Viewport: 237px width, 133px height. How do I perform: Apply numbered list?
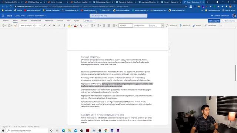click(x=98, y=25)
